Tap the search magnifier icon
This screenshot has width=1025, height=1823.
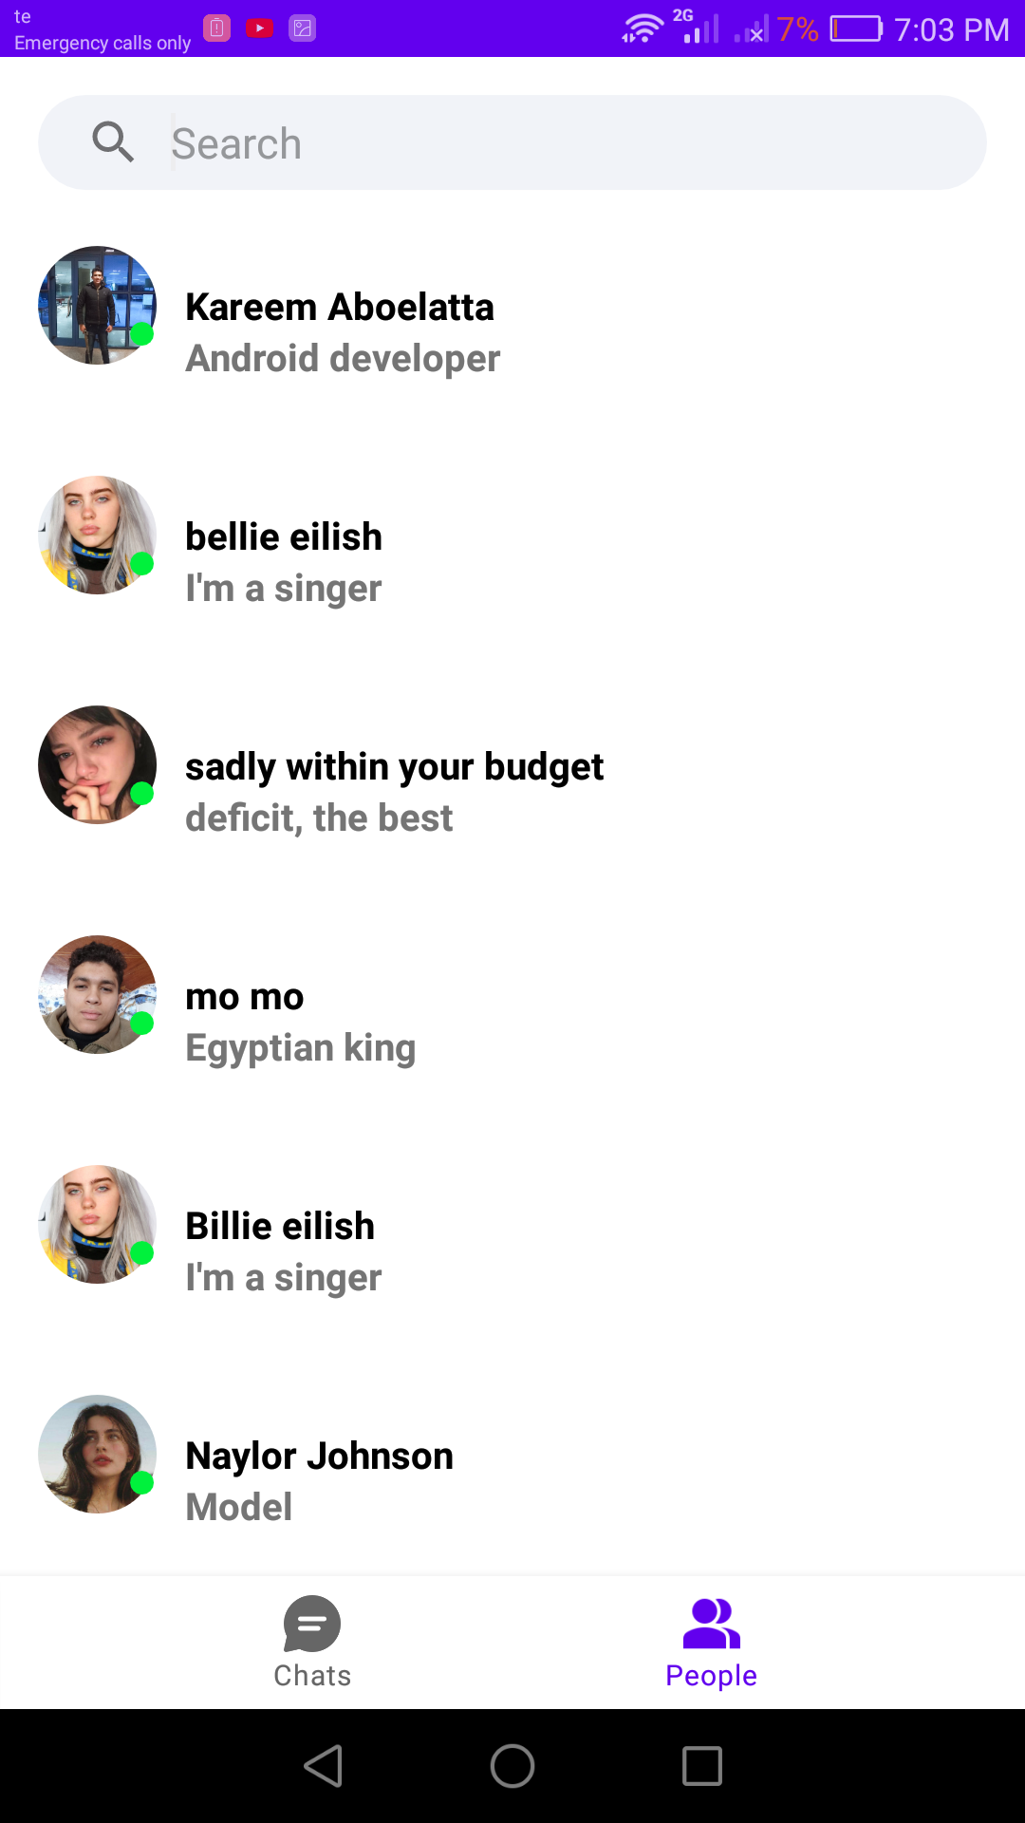coord(113,142)
